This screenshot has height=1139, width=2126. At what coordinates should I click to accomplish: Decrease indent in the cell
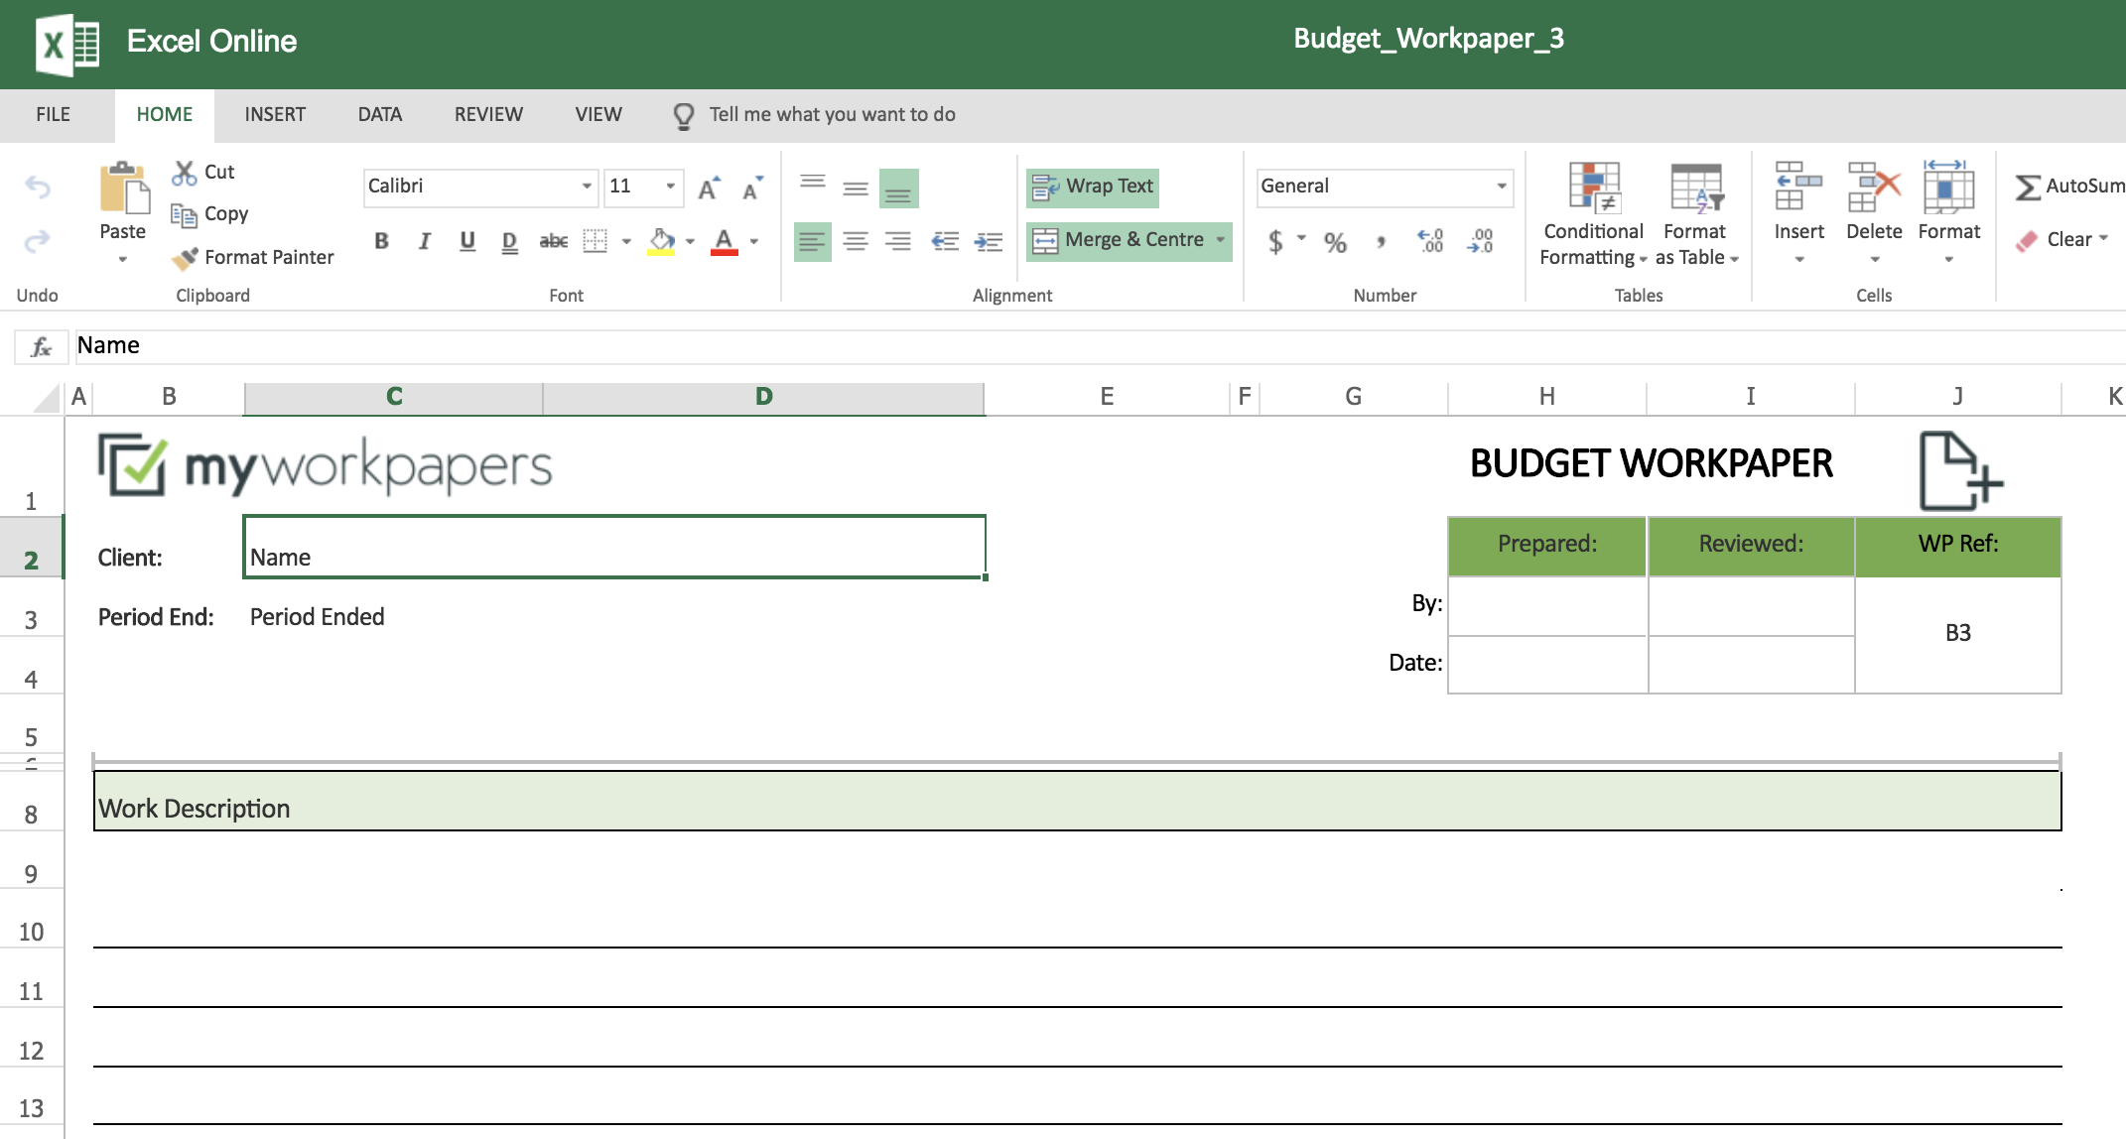[945, 241]
